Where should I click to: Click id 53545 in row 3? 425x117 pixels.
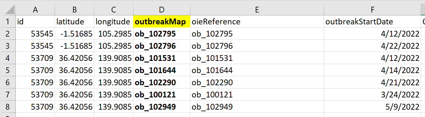(x=35, y=46)
